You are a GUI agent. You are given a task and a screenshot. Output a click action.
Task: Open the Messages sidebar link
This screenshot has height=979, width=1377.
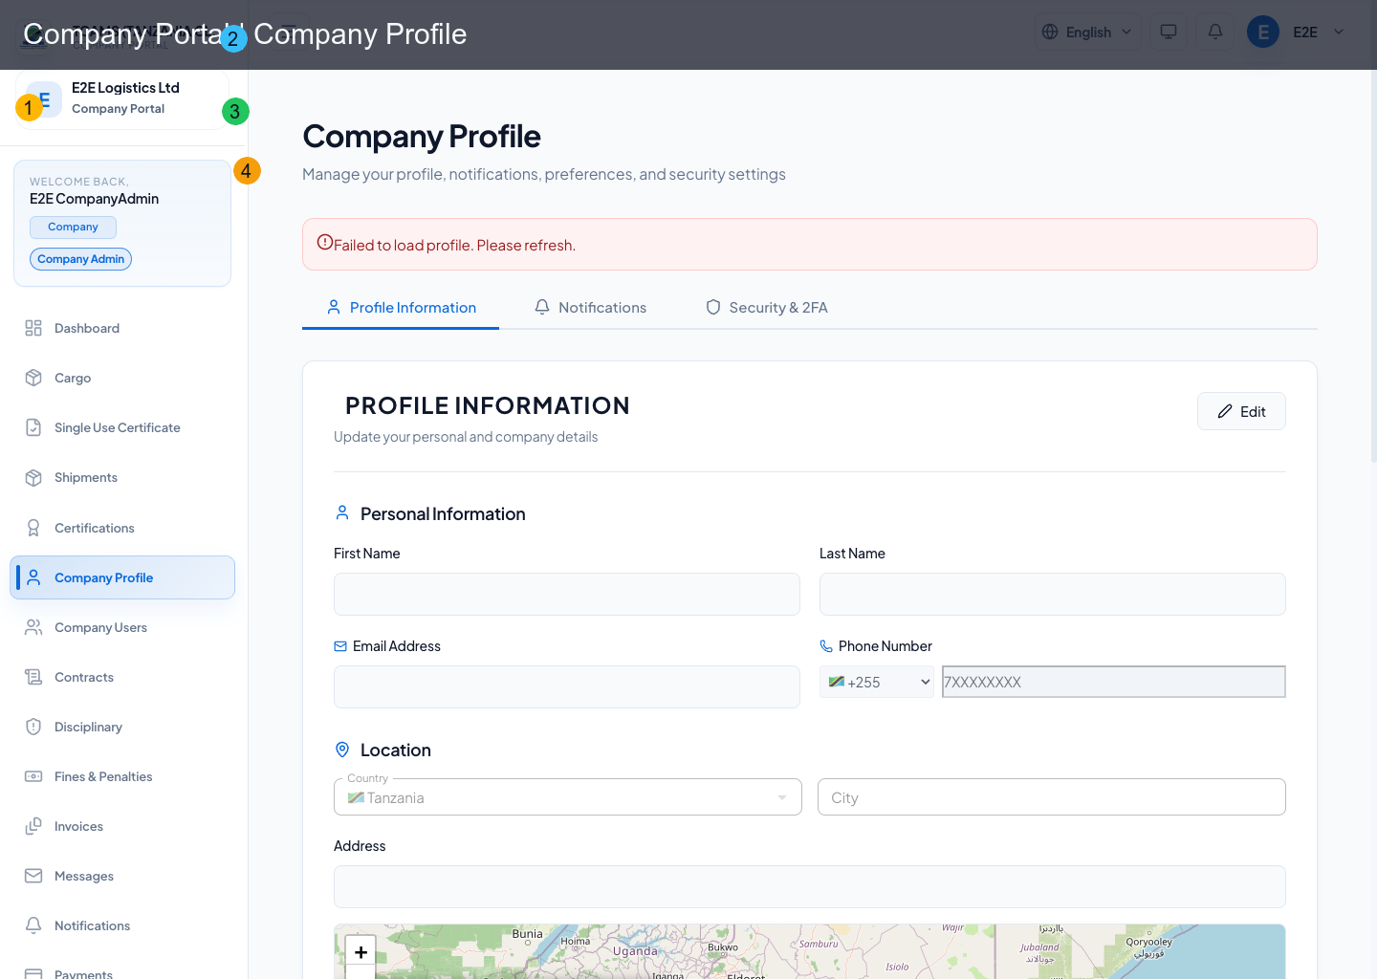(122, 876)
